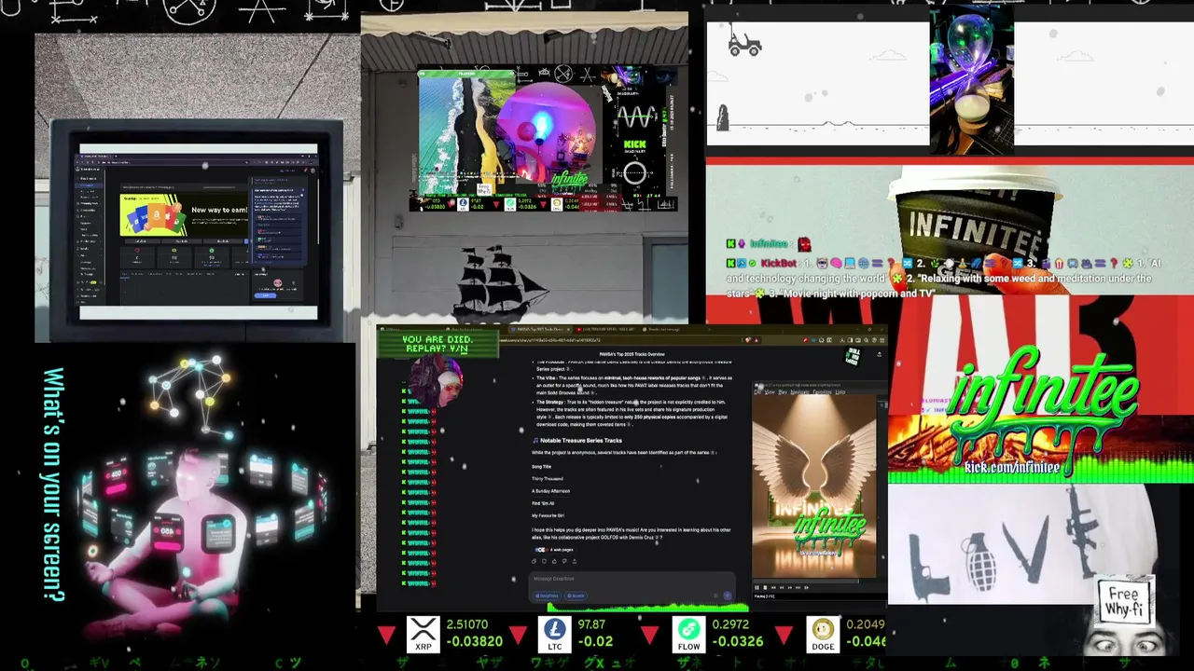The height and width of the screenshot is (671, 1194).
Task: Open the View menu in media player
Action: 770,392
